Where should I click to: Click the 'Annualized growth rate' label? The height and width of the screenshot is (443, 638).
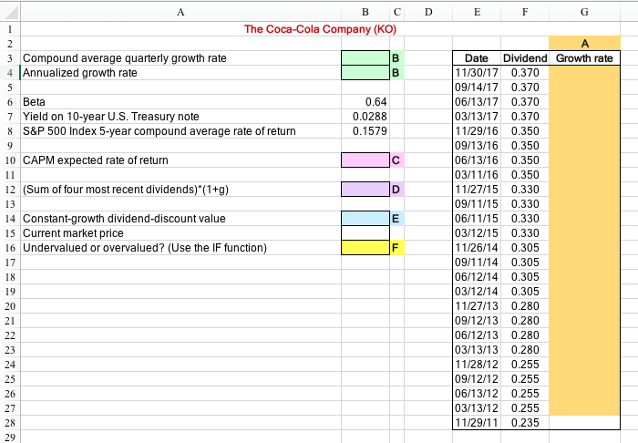(x=80, y=73)
